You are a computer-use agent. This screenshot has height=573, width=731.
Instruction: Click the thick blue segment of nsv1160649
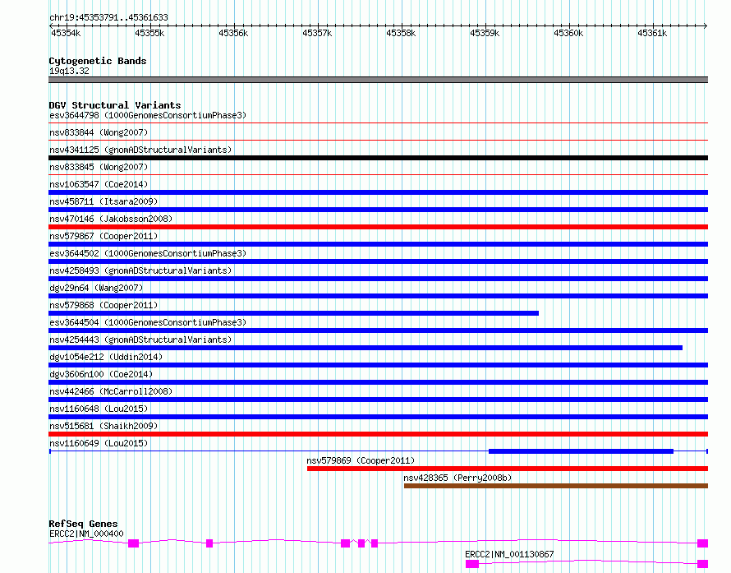click(581, 451)
